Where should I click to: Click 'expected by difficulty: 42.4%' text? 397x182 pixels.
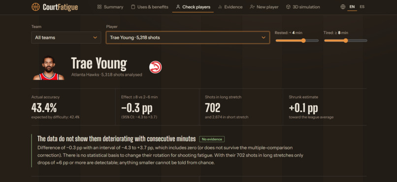coord(56,117)
